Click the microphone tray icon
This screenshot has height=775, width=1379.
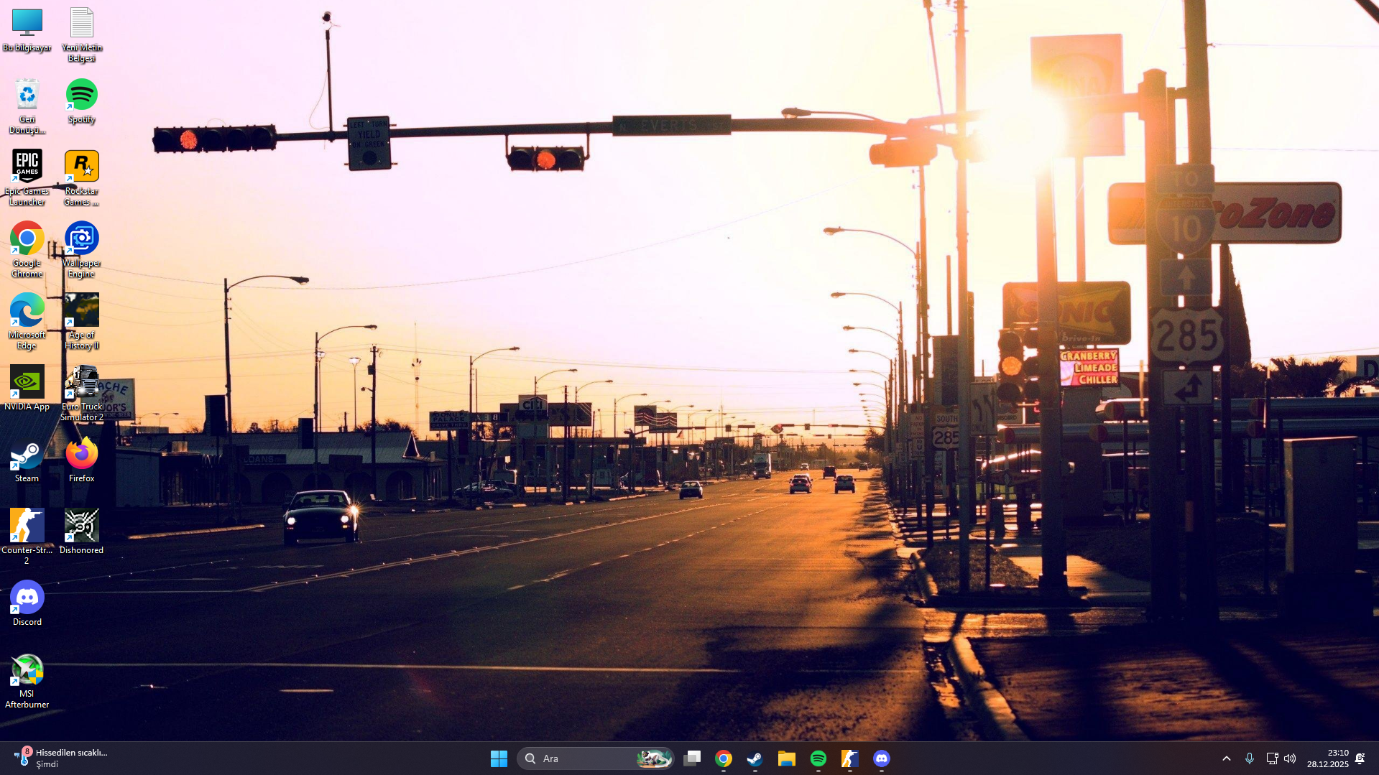[x=1250, y=758]
